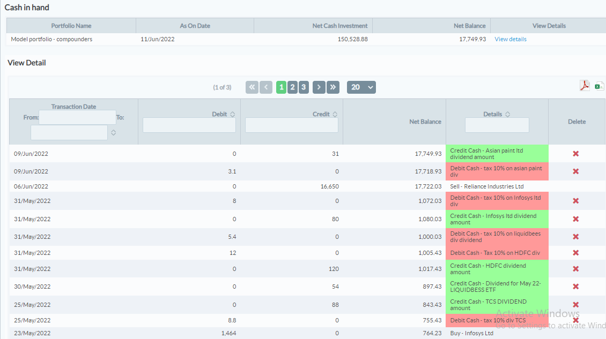Delete the tax 10% div TCS transaction

click(576, 320)
